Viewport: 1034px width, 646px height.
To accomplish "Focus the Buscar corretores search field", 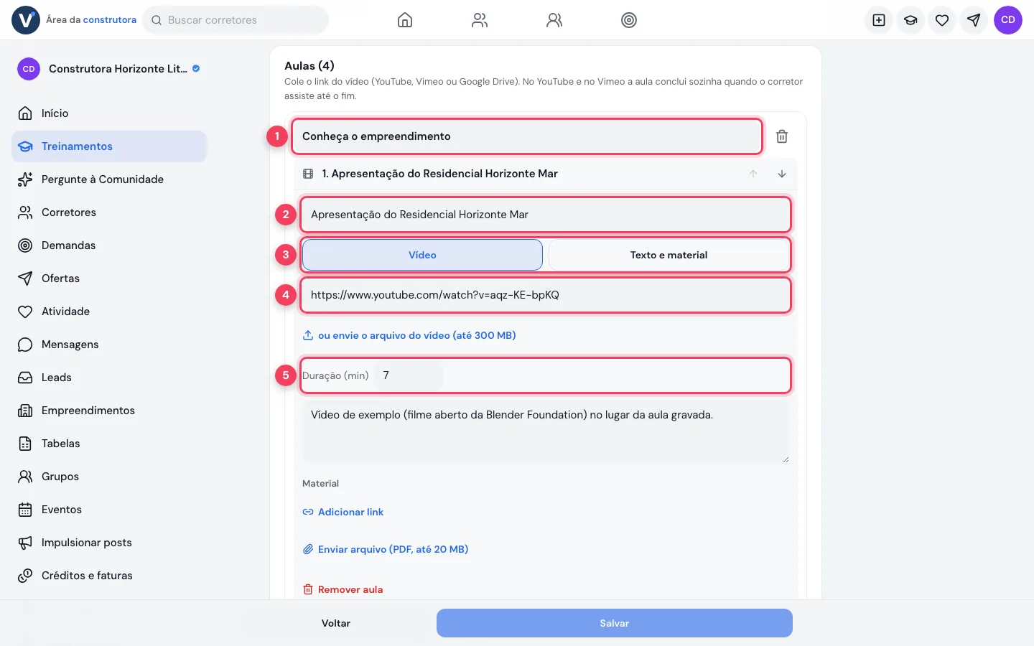I will pos(236,20).
